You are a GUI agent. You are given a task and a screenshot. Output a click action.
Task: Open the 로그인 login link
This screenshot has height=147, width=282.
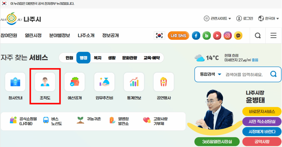(x=245, y=18)
